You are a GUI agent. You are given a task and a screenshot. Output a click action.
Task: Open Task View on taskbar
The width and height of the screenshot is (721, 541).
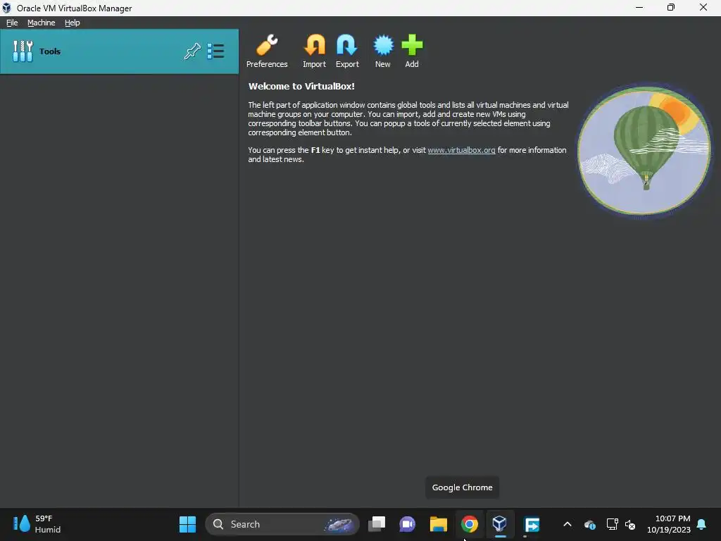[x=377, y=524]
